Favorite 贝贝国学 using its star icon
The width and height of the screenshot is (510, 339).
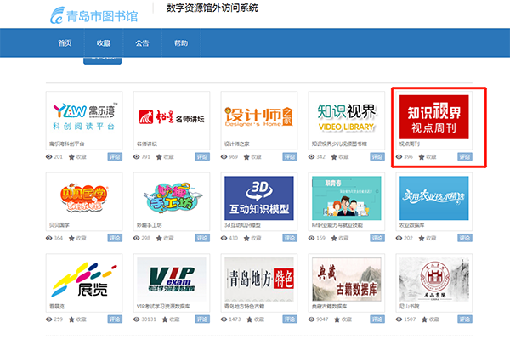coord(71,239)
